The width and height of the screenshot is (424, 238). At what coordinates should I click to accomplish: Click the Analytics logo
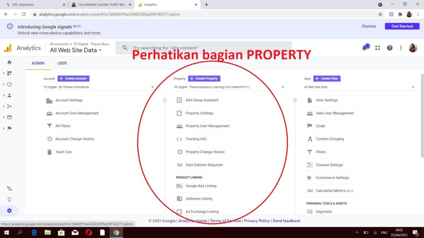[8, 48]
